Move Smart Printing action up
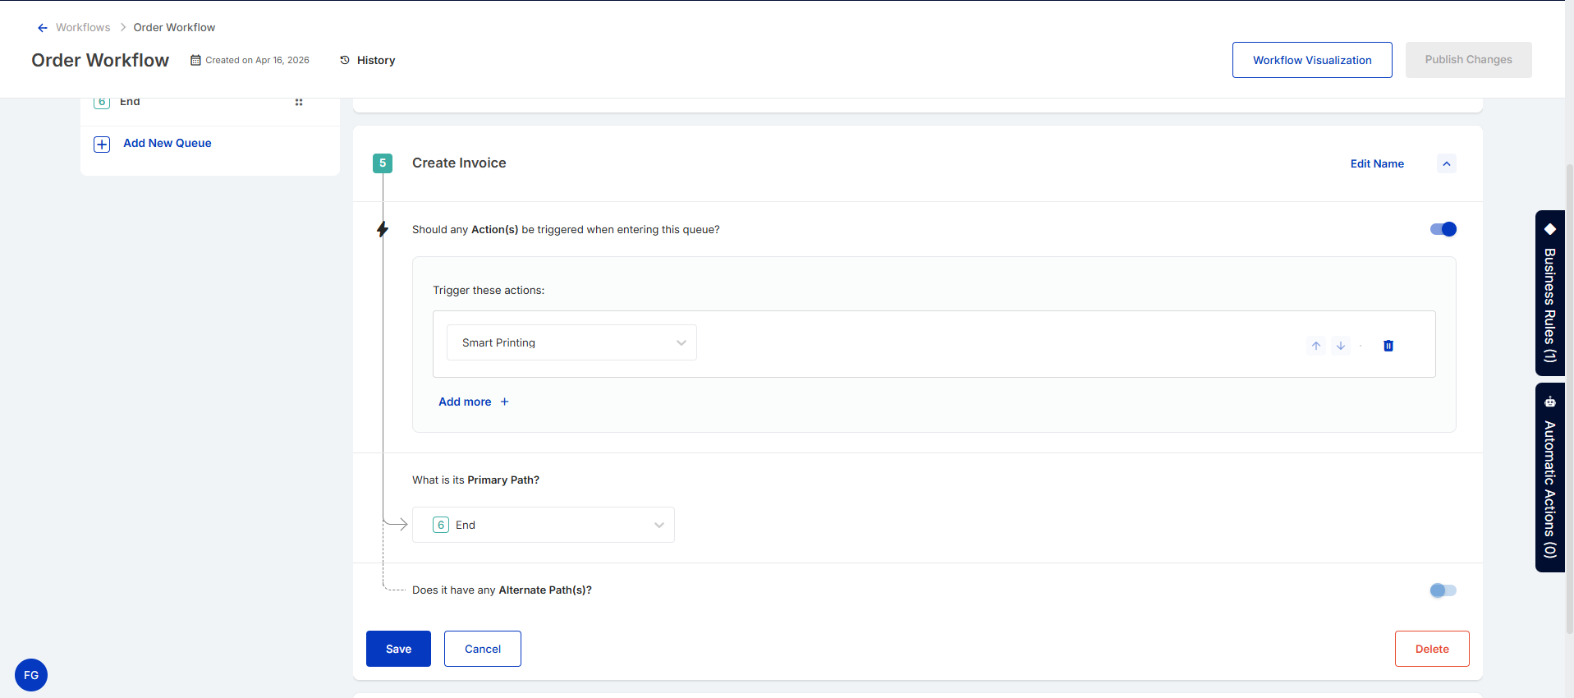The height and width of the screenshot is (698, 1574). [1316, 346]
